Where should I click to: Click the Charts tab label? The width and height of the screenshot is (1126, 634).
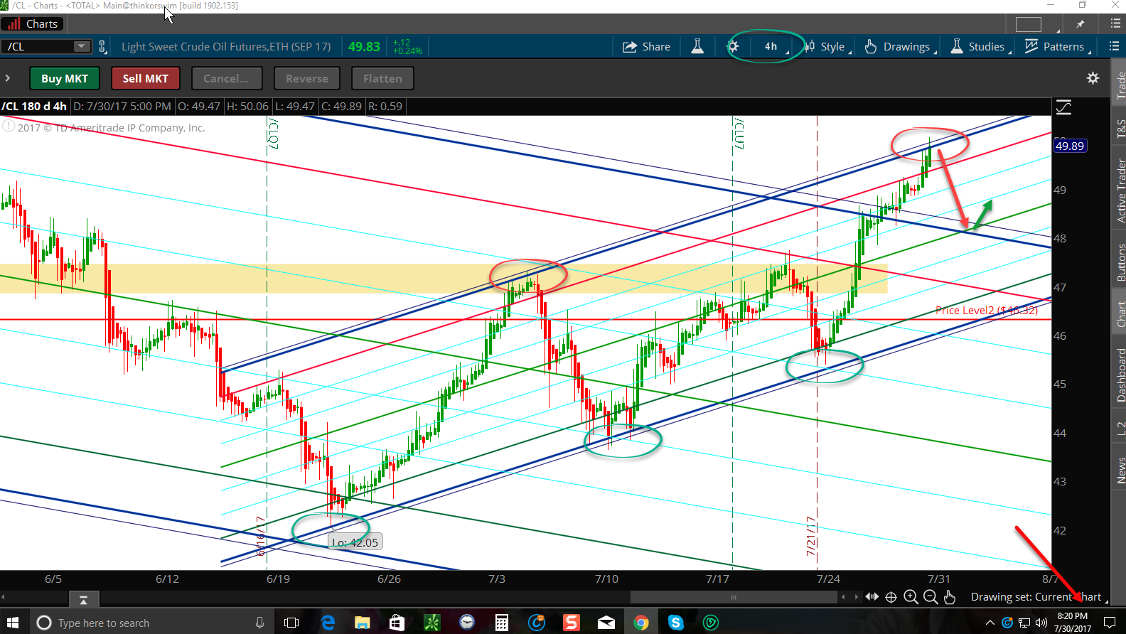[33, 24]
